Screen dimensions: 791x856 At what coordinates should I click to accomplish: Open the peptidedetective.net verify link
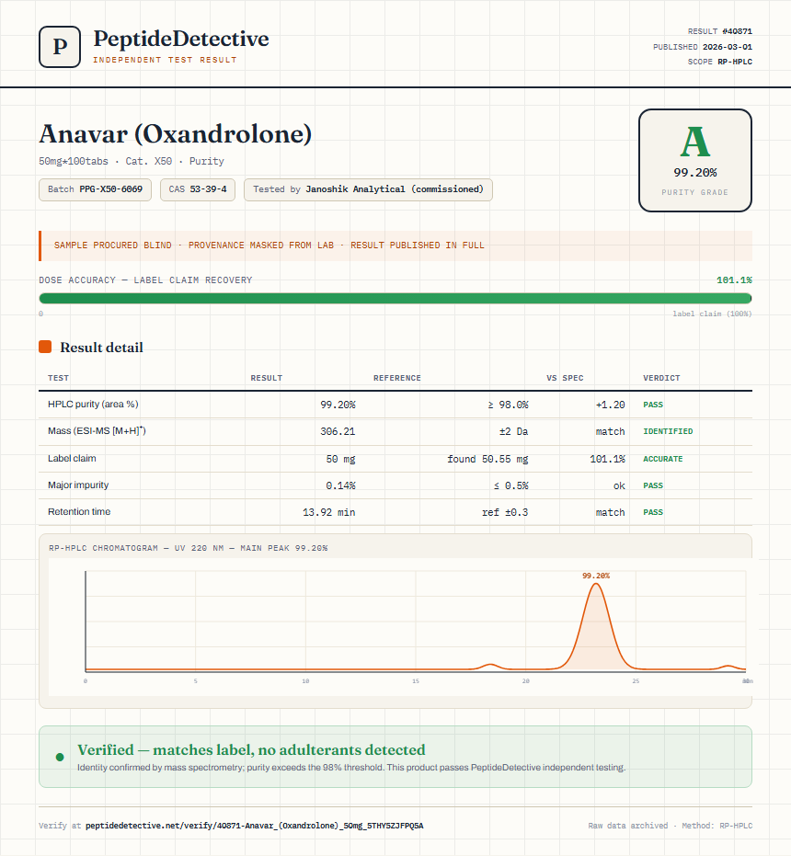pyautogui.click(x=255, y=826)
